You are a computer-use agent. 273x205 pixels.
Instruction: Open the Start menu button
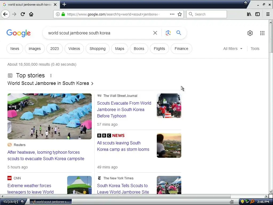pos(14,202)
